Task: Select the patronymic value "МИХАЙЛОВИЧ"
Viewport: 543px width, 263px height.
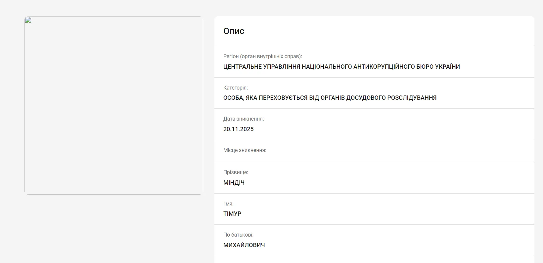Action: 244,245
